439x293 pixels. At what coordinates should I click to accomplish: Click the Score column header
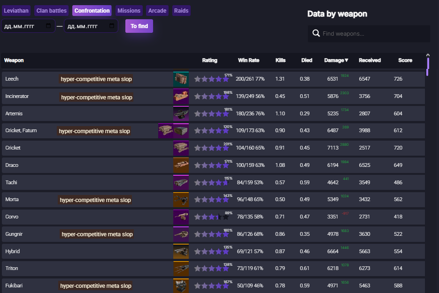pos(405,60)
